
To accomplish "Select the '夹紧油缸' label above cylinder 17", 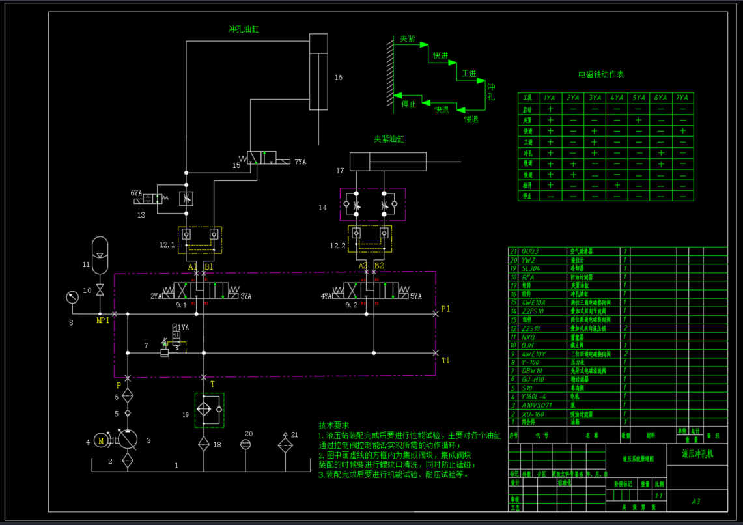I will coord(389,139).
